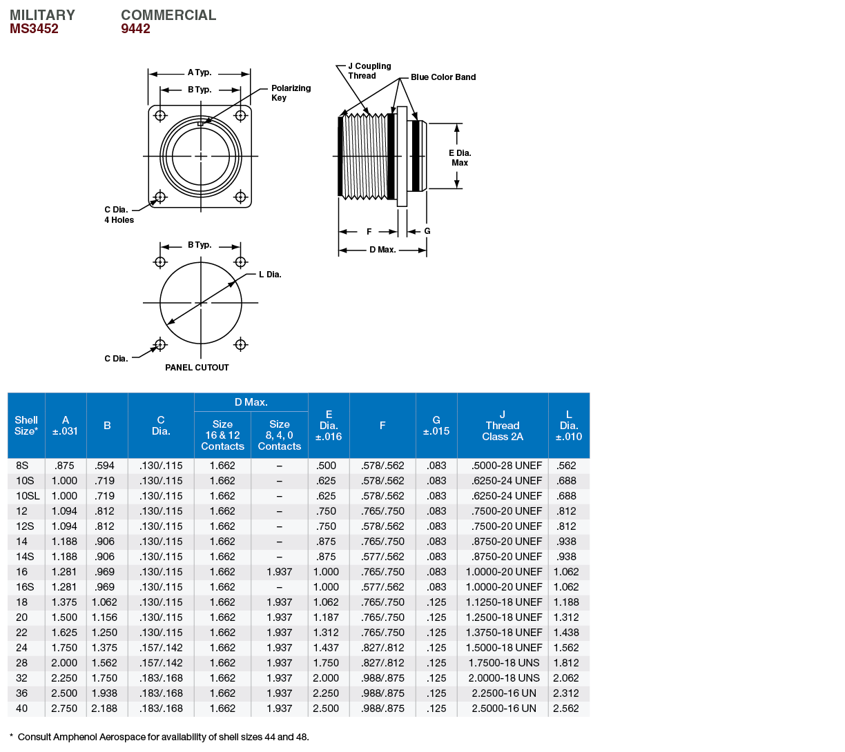This screenshot has width=845, height=752.
Task: Select the Size 8, 4, 0 Contacts header
Action: [279, 435]
